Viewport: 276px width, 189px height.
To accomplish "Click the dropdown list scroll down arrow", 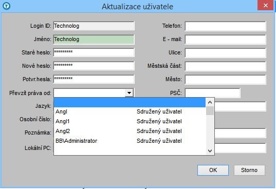I will pos(210,150).
